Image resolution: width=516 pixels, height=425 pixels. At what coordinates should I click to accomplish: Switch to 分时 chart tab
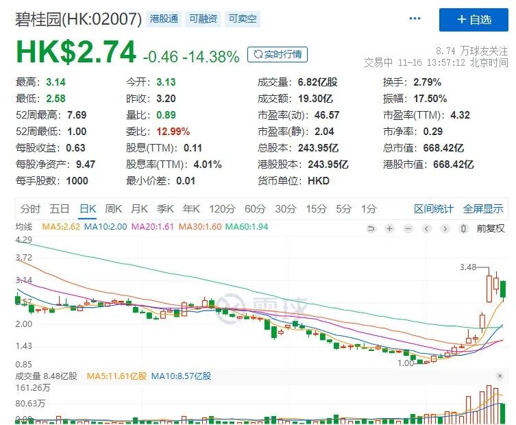click(x=30, y=208)
